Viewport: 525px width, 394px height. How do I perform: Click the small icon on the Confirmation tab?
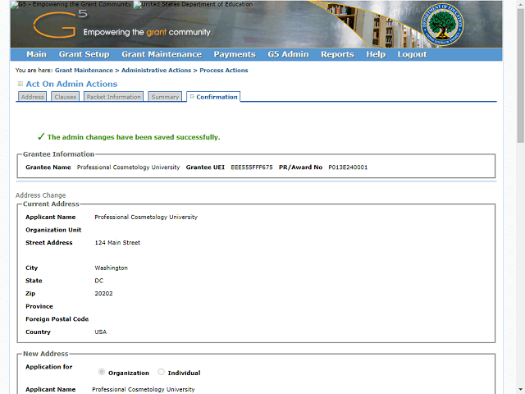[192, 97]
